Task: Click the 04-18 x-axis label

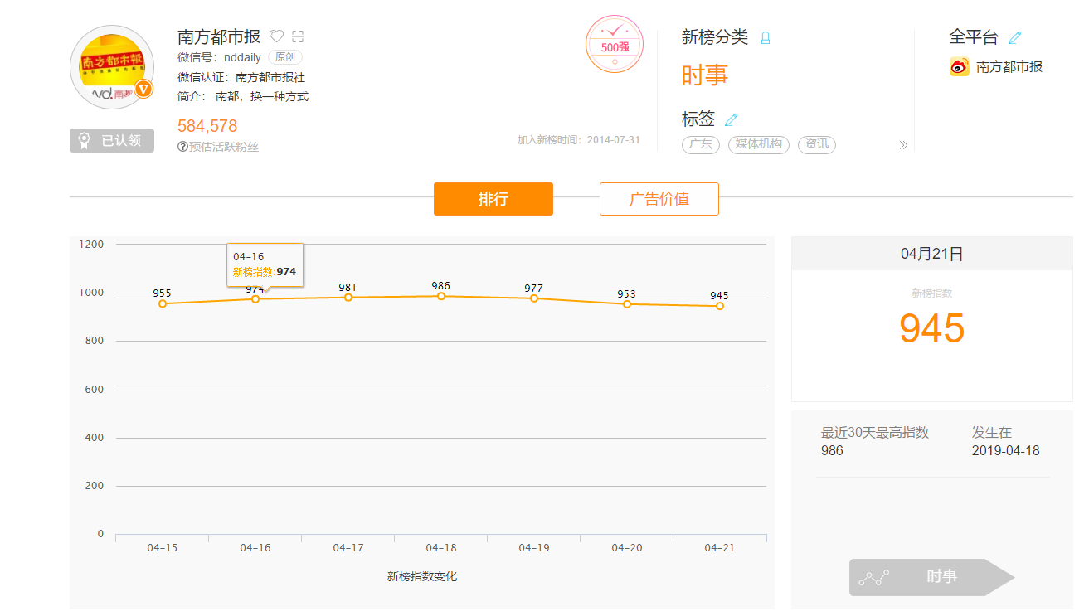Action: [x=441, y=548]
